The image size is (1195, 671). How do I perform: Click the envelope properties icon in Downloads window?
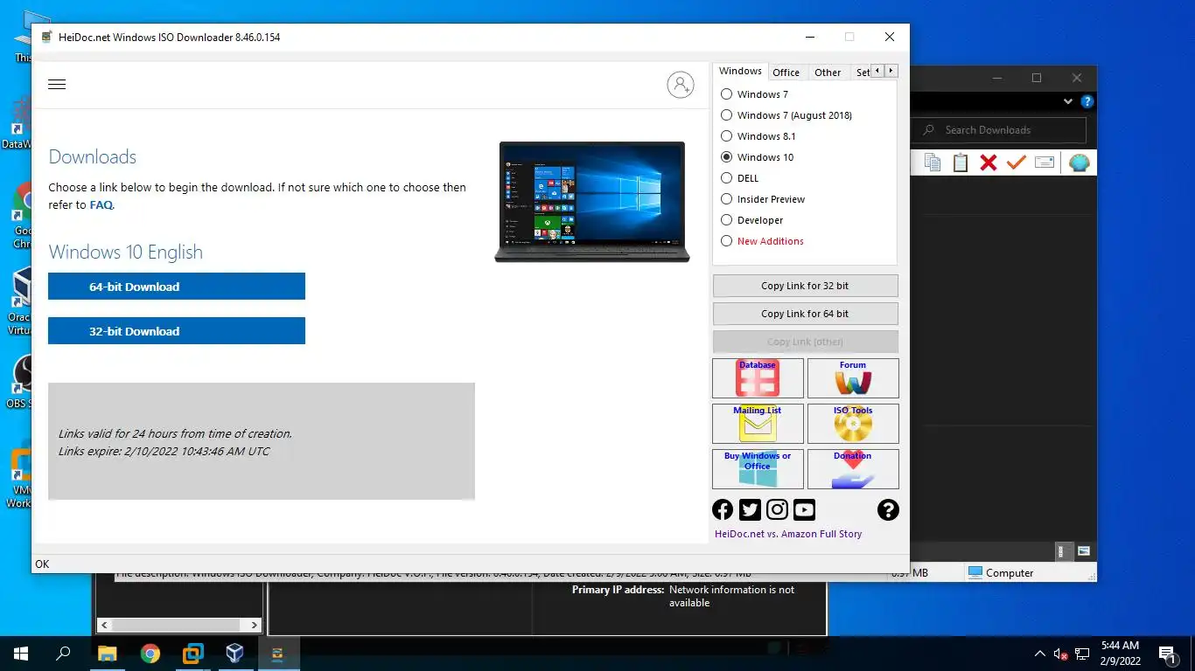pos(1045,163)
